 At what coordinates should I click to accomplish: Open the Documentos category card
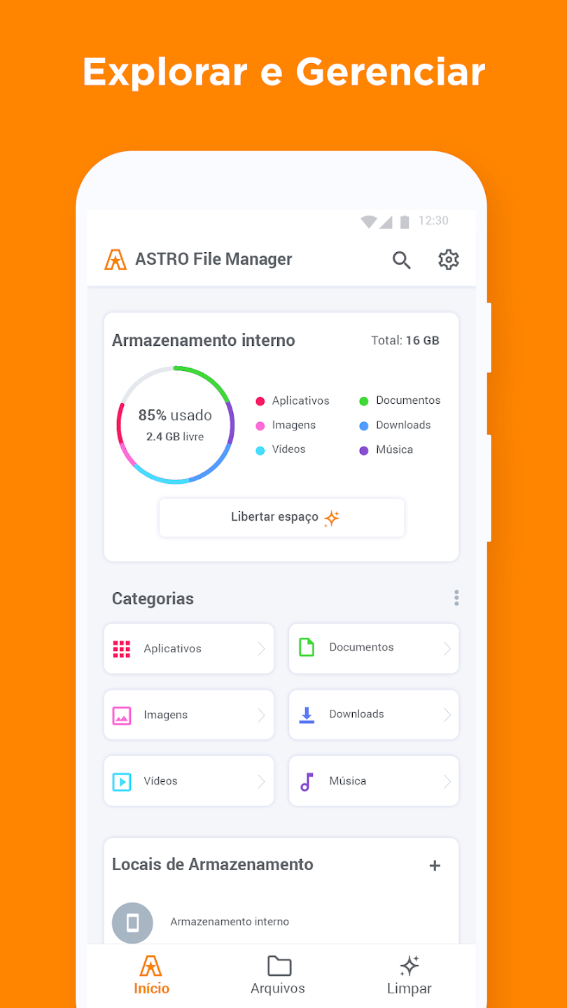(374, 649)
